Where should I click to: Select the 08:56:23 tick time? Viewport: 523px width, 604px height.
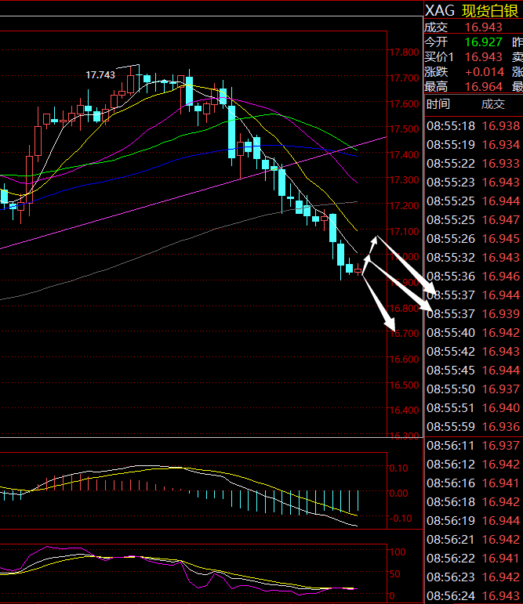[x=451, y=577]
